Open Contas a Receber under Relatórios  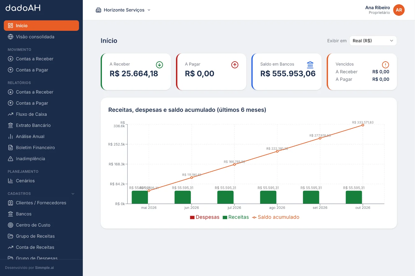pyautogui.click(x=41, y=92)
